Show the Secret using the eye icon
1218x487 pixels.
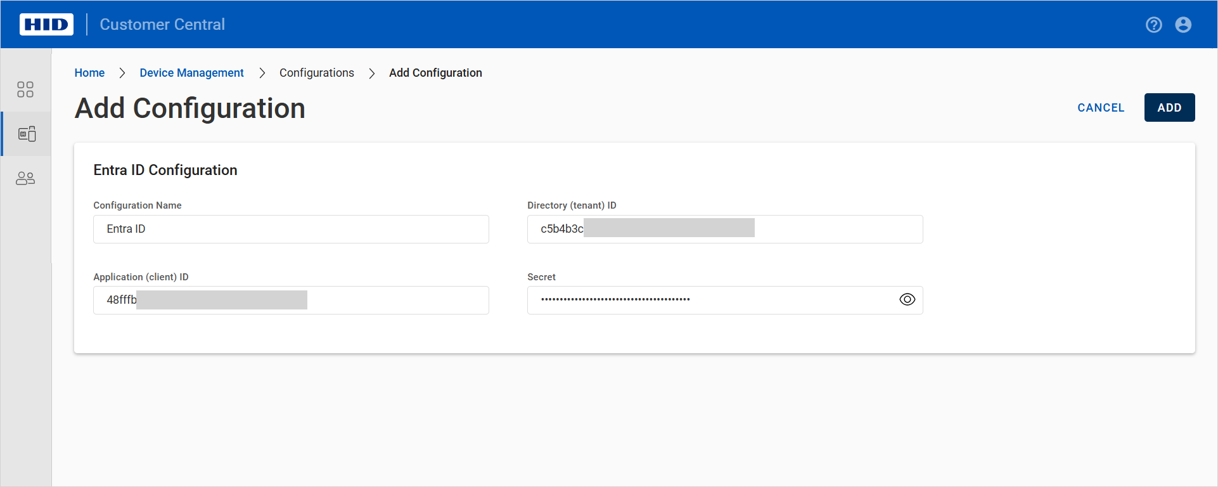907,300
